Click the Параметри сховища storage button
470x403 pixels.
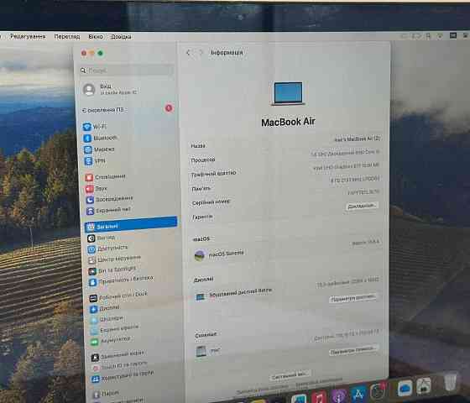(352, 350)
